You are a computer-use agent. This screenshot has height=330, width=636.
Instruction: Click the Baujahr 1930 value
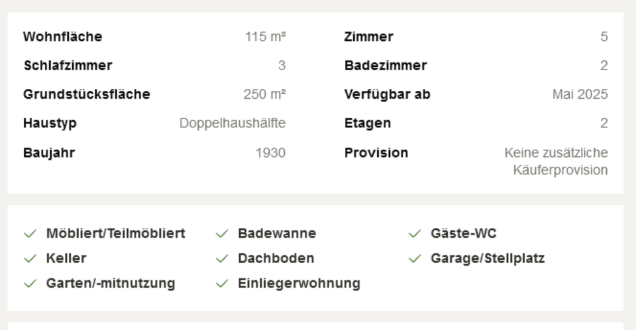[270, 152]
